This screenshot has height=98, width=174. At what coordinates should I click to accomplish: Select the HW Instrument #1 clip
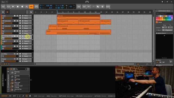click(x=67, y=22)
